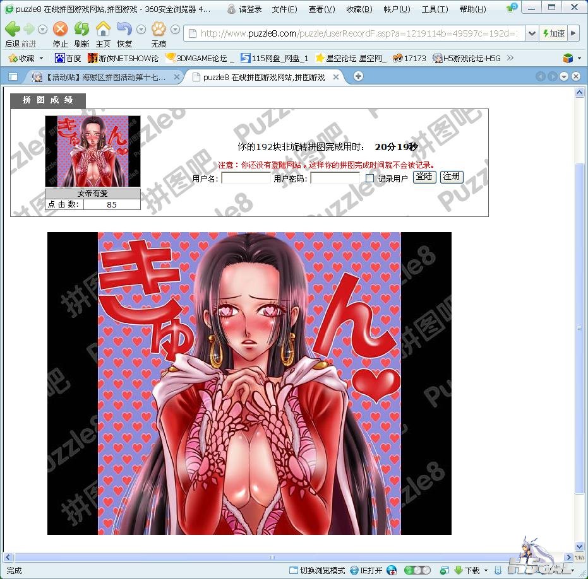Open the 下载 download manager in status bar

[x=467, y=570]
